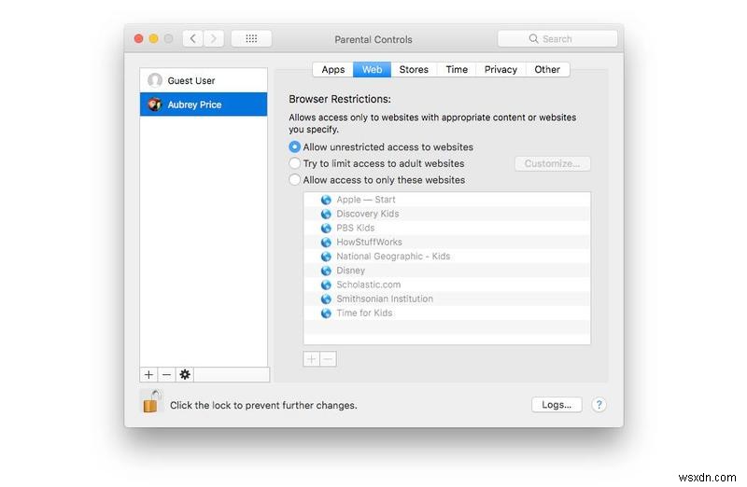Add a website with the plus under the list

[312, 358]
